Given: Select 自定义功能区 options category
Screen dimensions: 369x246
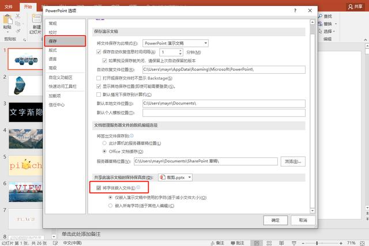Looking at the screenshot, I should pos(65,77).
